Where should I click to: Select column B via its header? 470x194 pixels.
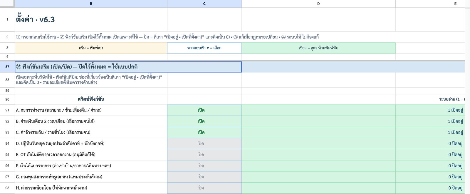(91, 4)
